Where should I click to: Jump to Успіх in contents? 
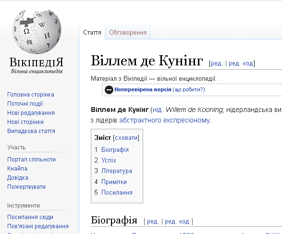pos(109,160)
